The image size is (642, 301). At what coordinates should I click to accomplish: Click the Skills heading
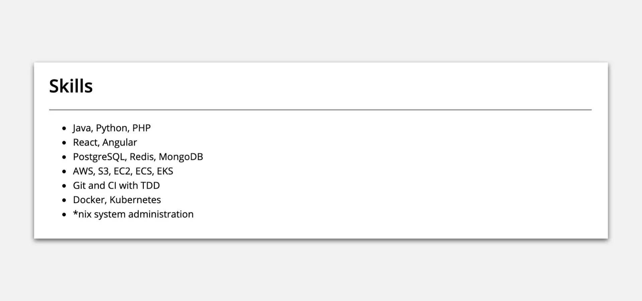71,86
